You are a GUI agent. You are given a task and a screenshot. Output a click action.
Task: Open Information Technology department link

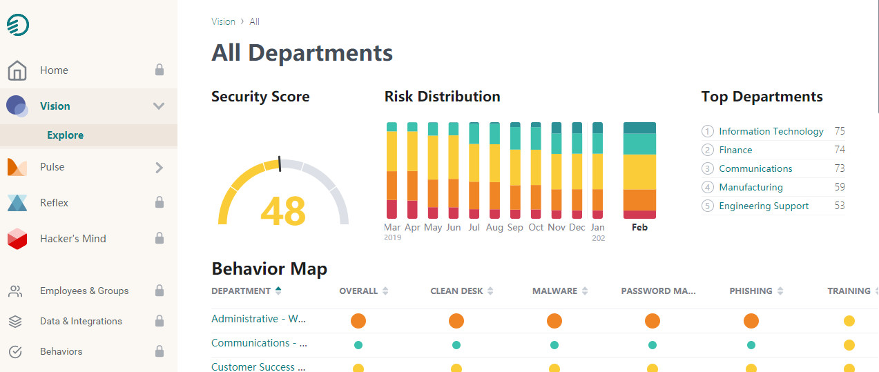pyautogui.click(x=771, y=131)
